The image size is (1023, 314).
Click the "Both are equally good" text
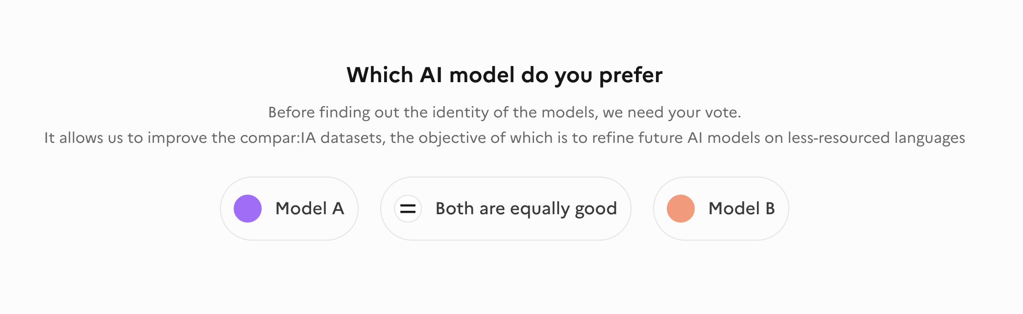pos(526,209)
